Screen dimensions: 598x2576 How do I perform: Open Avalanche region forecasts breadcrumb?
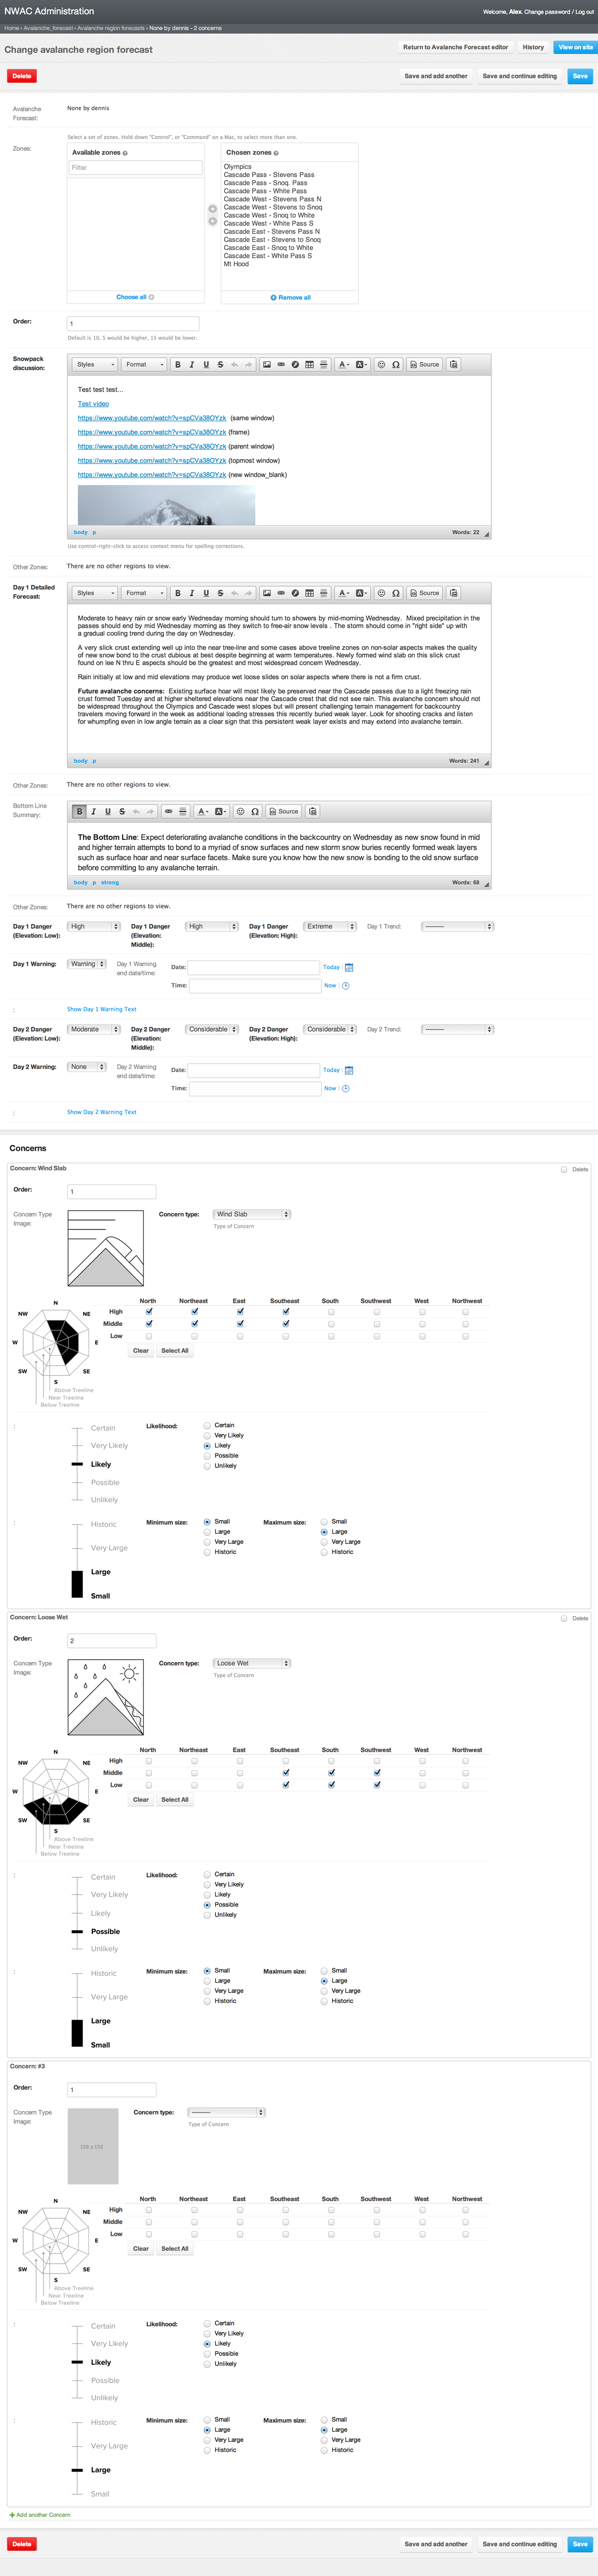(x=110, y=28)
